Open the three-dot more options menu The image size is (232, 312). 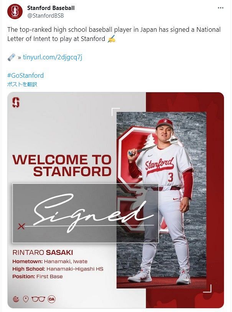(220, 8)
